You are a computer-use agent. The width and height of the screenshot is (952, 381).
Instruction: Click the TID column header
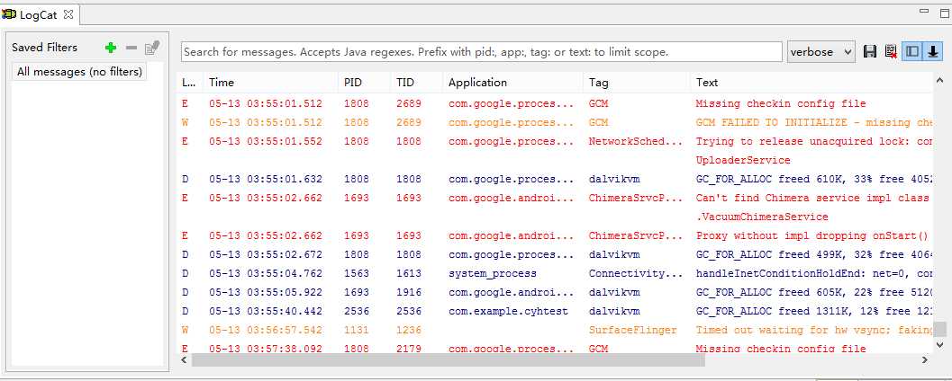pyautogui.click(x=417, y=83)
